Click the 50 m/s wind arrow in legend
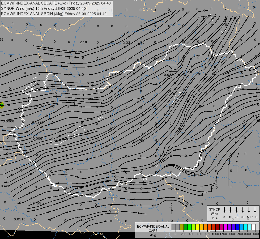The height and width of the screenshot is (239, 260). coord(249,210)
